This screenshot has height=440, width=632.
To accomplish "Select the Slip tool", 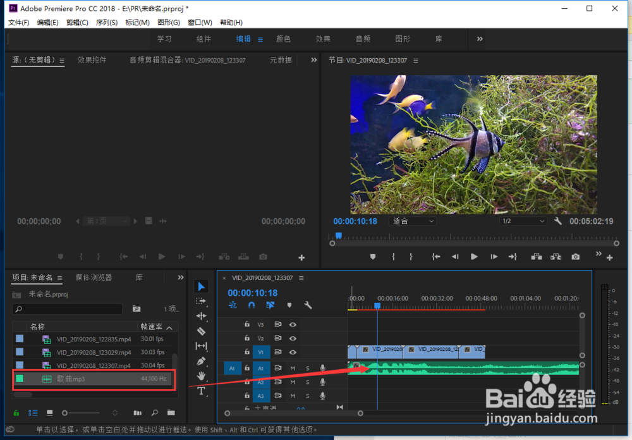I will coord(201,346).
